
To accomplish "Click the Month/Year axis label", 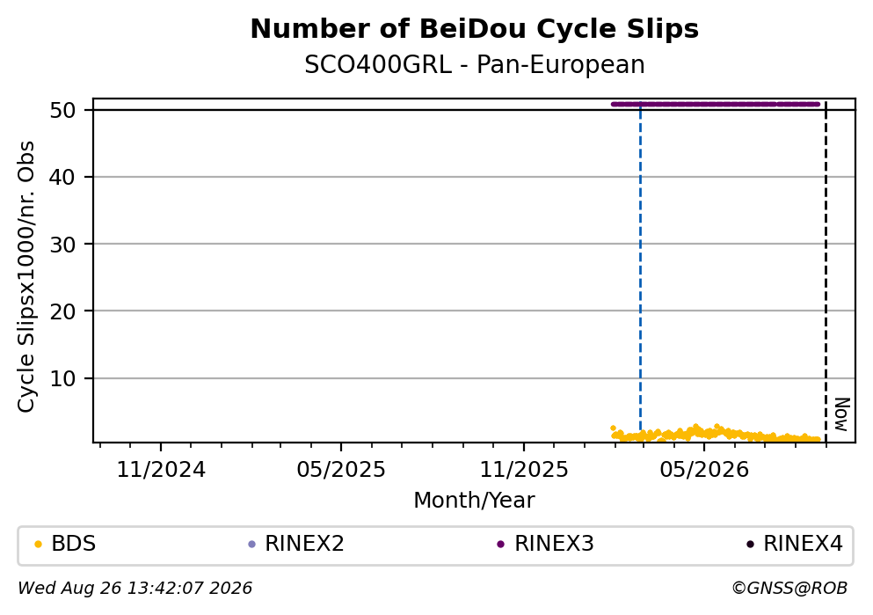I will coord(474,501).
